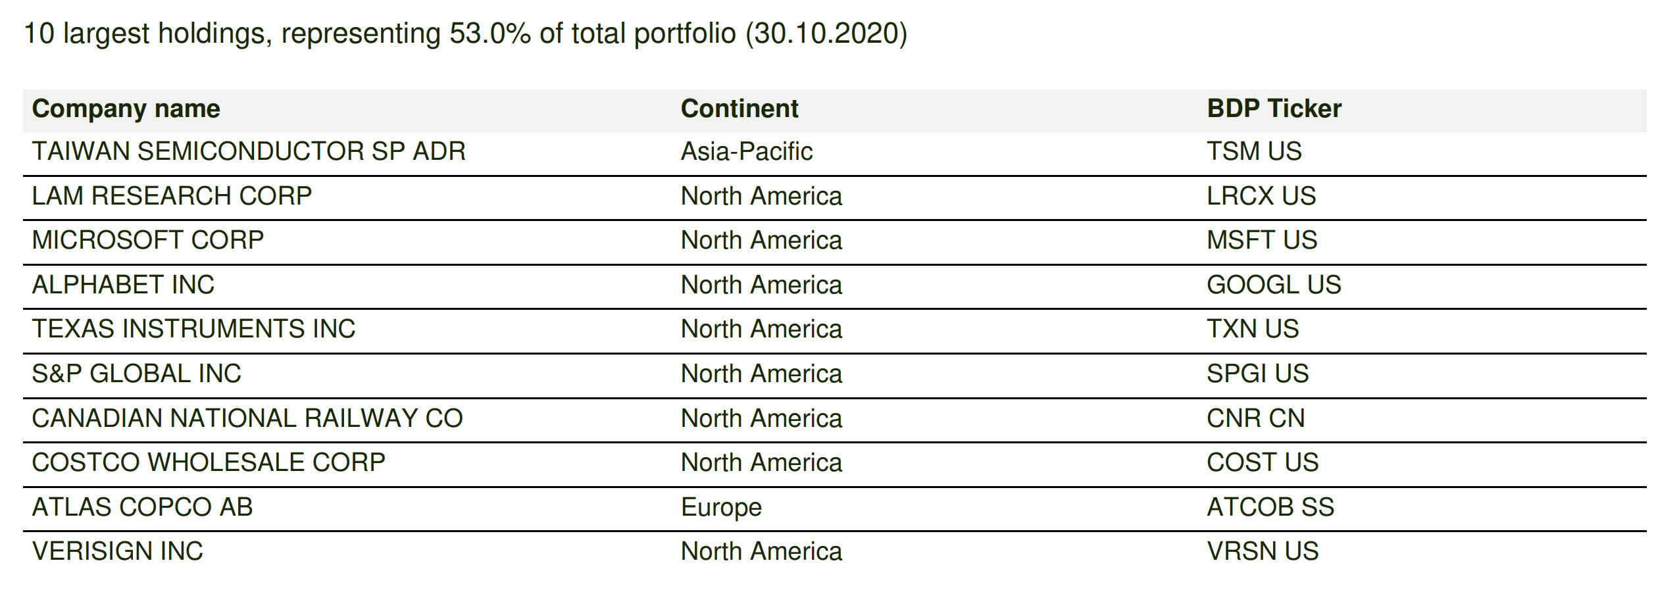
Task: Click ALPHABET INC company cell
Action: click(x=123, y=285)
